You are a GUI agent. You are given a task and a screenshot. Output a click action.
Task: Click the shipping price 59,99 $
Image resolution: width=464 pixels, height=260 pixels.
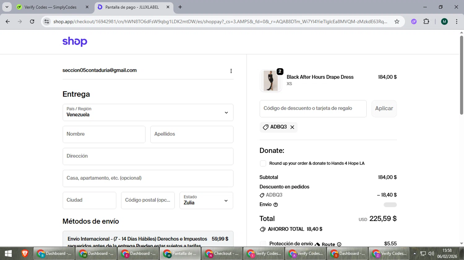(x=220, y=239)
